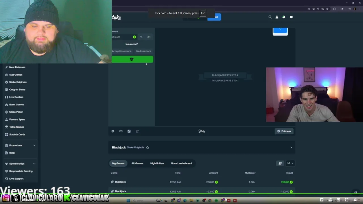Screen dimensions: 363x204
Task: Open the Stake search magnifier icon
Action: (270, 17)
